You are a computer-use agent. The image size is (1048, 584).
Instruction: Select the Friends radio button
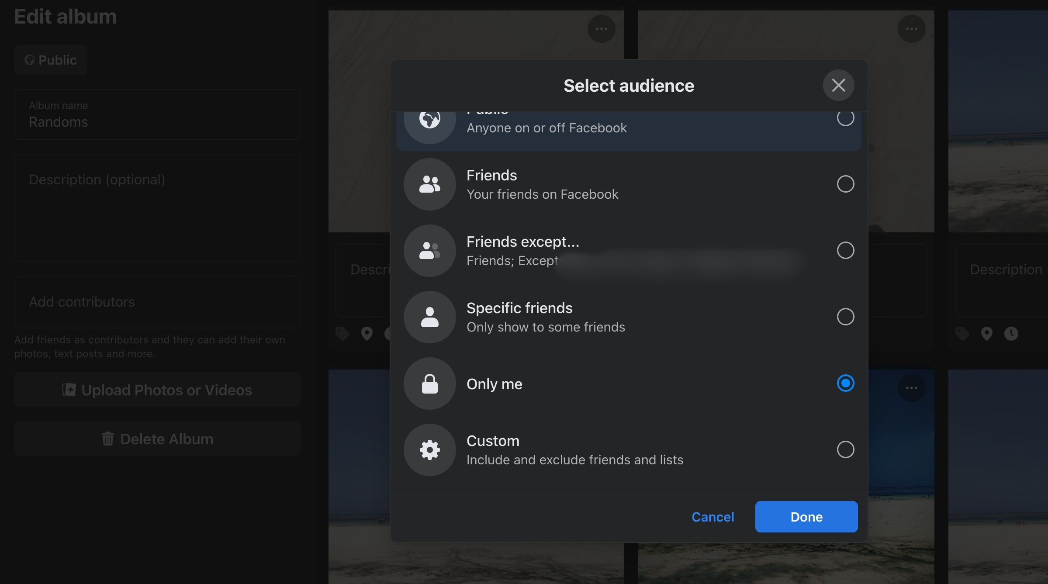845,184
